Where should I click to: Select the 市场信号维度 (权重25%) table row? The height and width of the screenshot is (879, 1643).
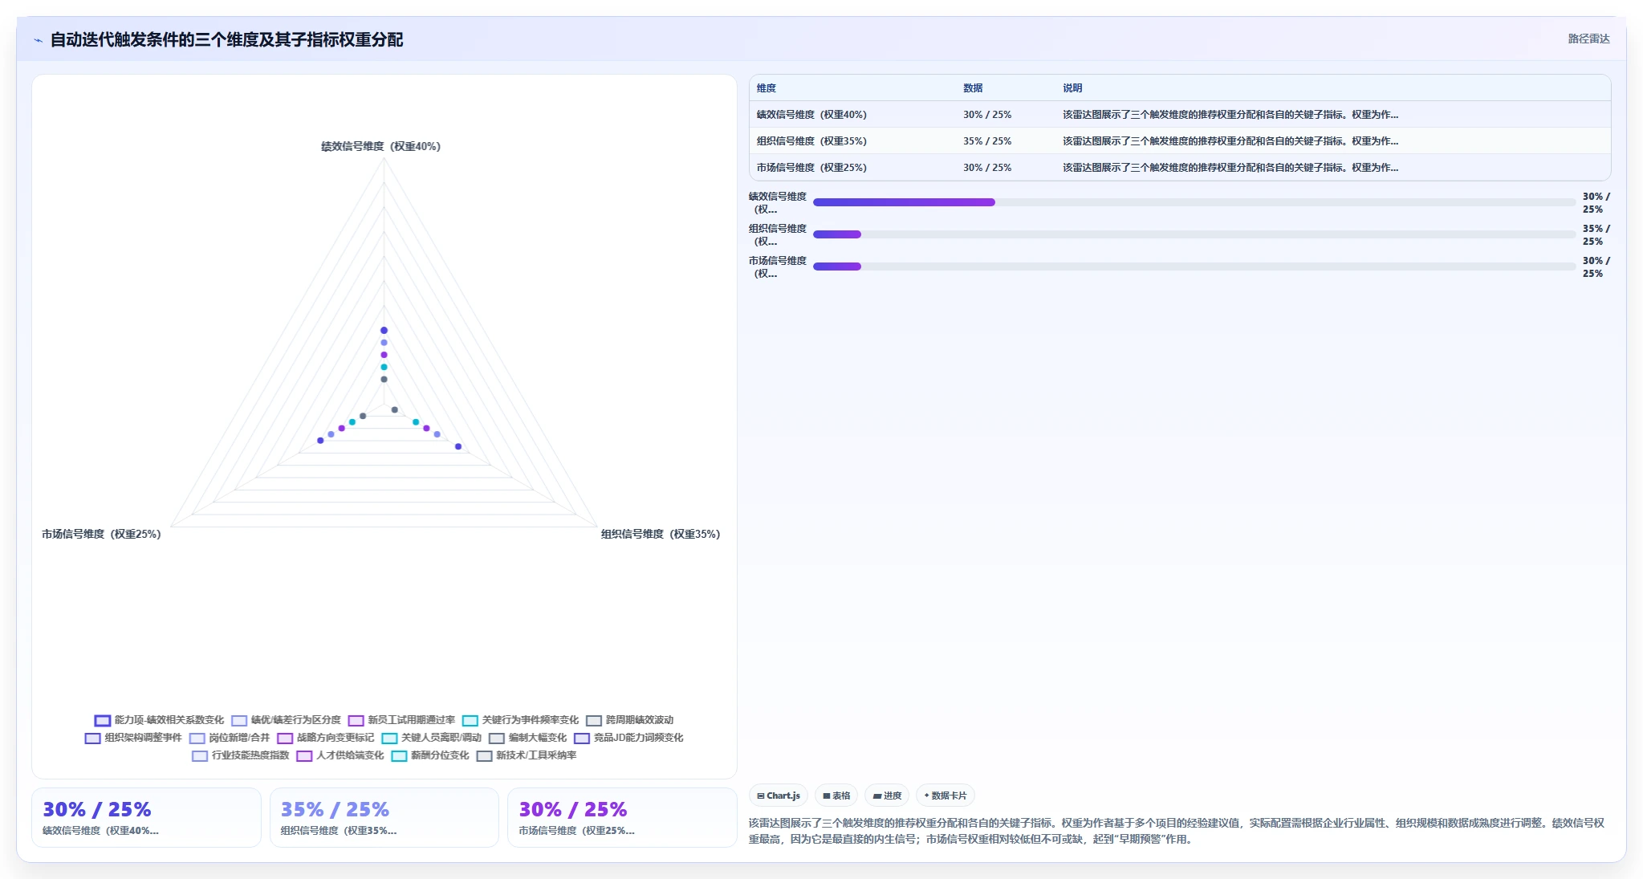tap(1180, 168)
